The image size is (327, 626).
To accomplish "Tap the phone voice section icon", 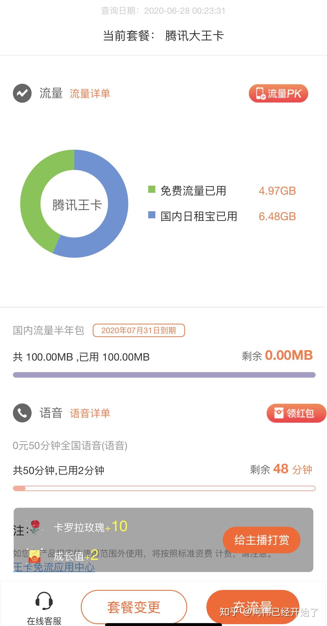I will pyautogui.click(x=22, y=413).
